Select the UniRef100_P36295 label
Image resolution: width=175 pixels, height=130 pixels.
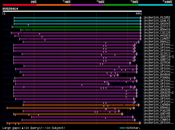coord(157,111)
